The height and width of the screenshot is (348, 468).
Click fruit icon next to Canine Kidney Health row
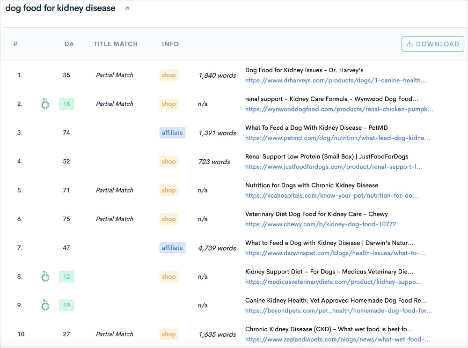coord(45,305)
